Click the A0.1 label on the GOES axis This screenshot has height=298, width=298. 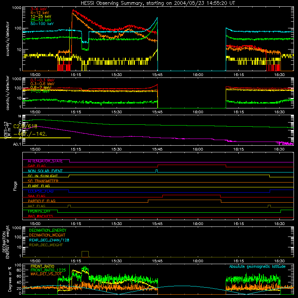[17, 145]
